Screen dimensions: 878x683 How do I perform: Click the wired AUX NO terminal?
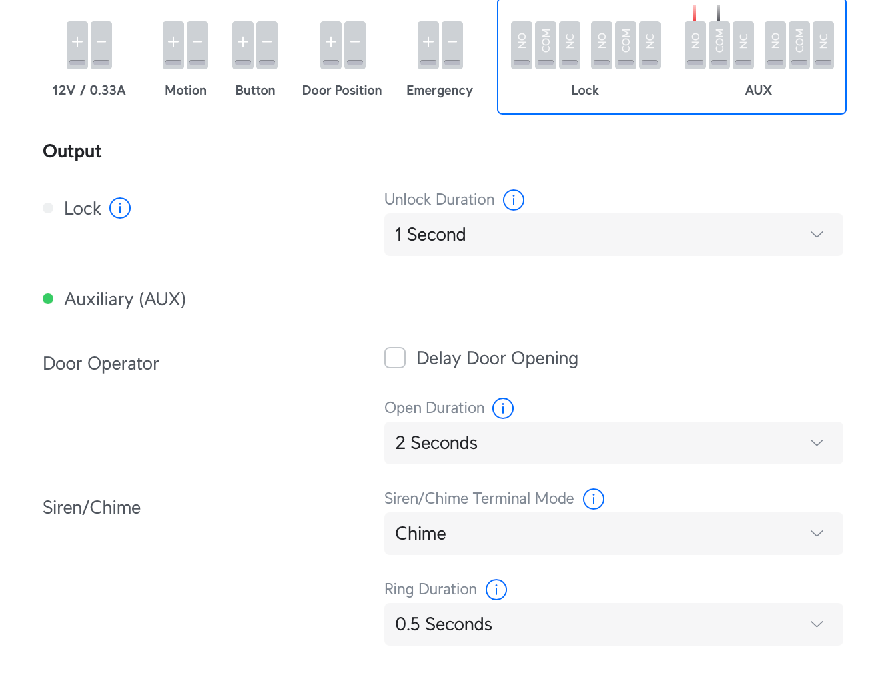tap(695, 45)
